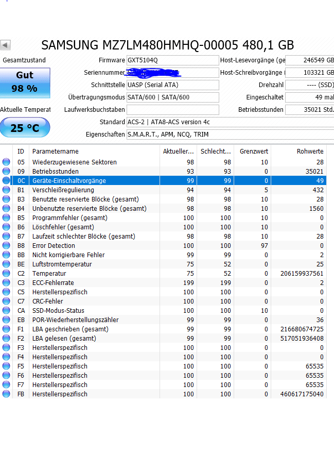The height and width of the screenshot is (453, 334).
Task: Click raw value 517051936408 in LBA gelesen
Action: (302, 338)
